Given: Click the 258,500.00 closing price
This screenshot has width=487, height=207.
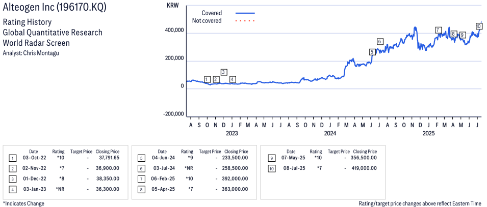Looking at the screenshot, I should coord(235,168).
